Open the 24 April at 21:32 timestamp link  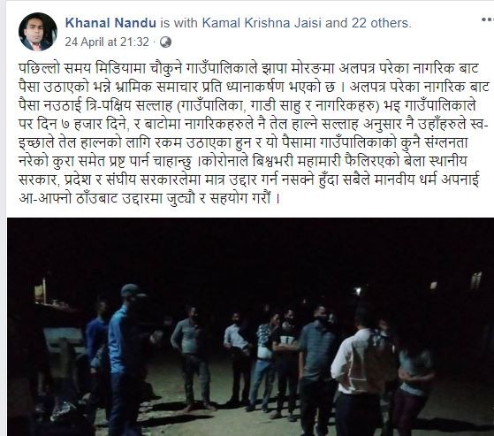(107, 42)
